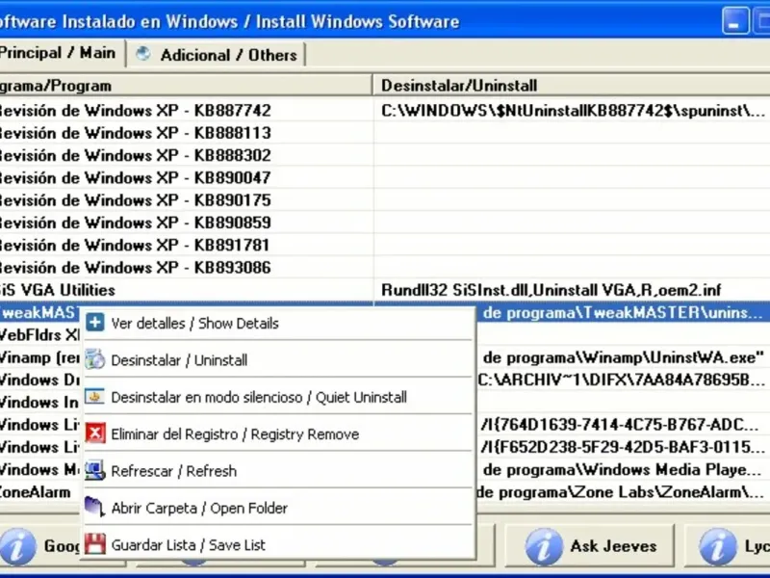The image size is (770, 578).
Task: Sort by Programa/Program column header
Action: [x=186, y=86]
